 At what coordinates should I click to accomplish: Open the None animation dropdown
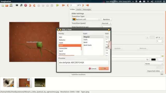(154, 64)
